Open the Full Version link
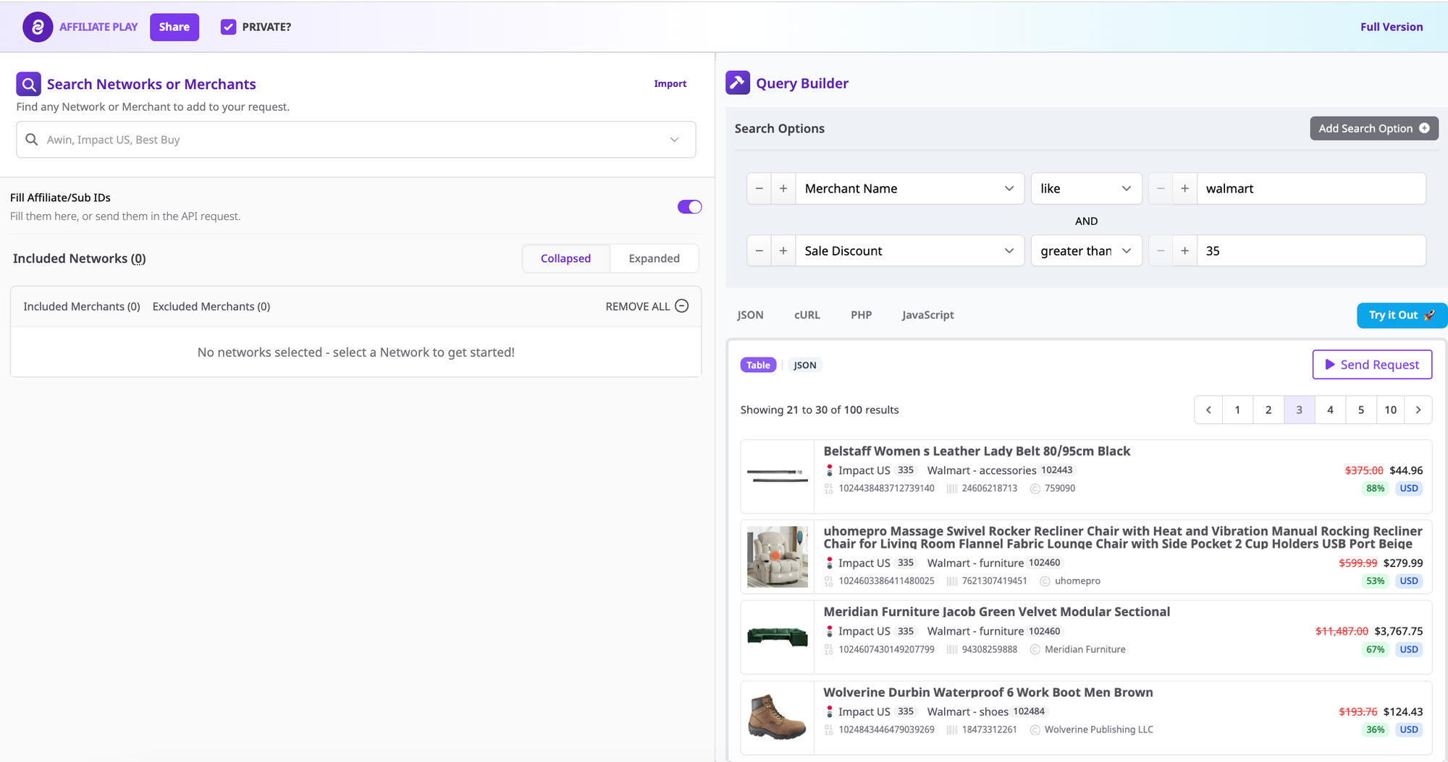1448x762 pixels. pos(1392,27)
